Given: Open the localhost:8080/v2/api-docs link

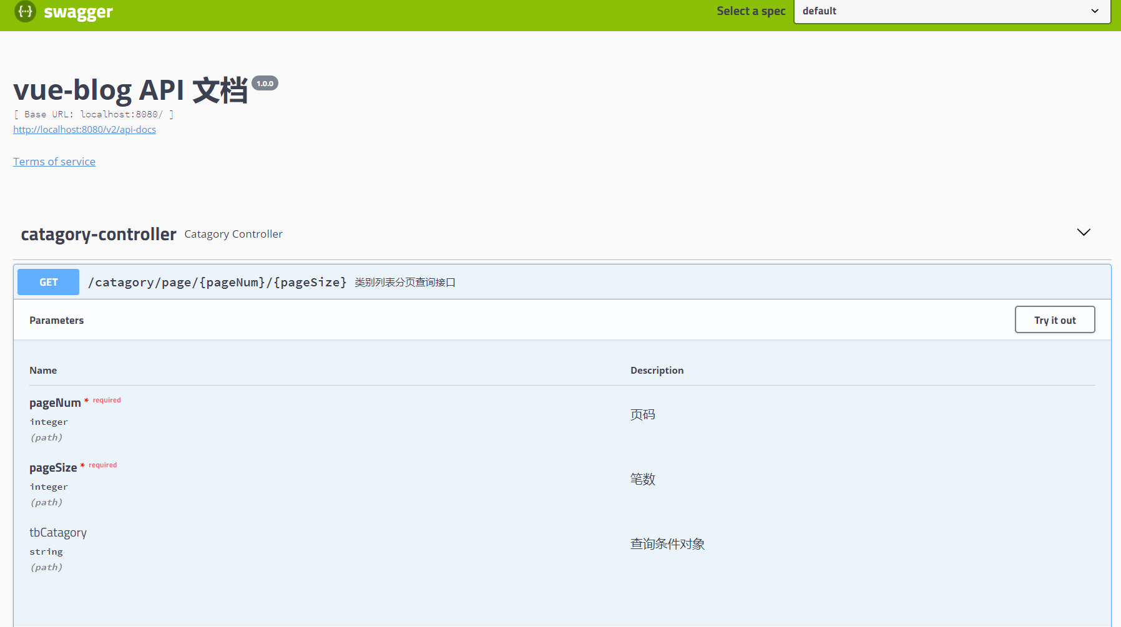Looking at the screenshot, I should point(84,130).
